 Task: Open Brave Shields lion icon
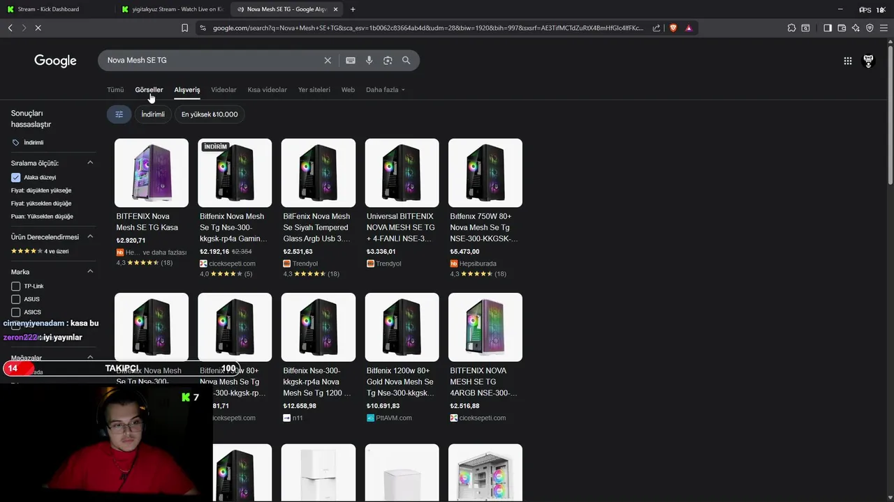point(673,28)
